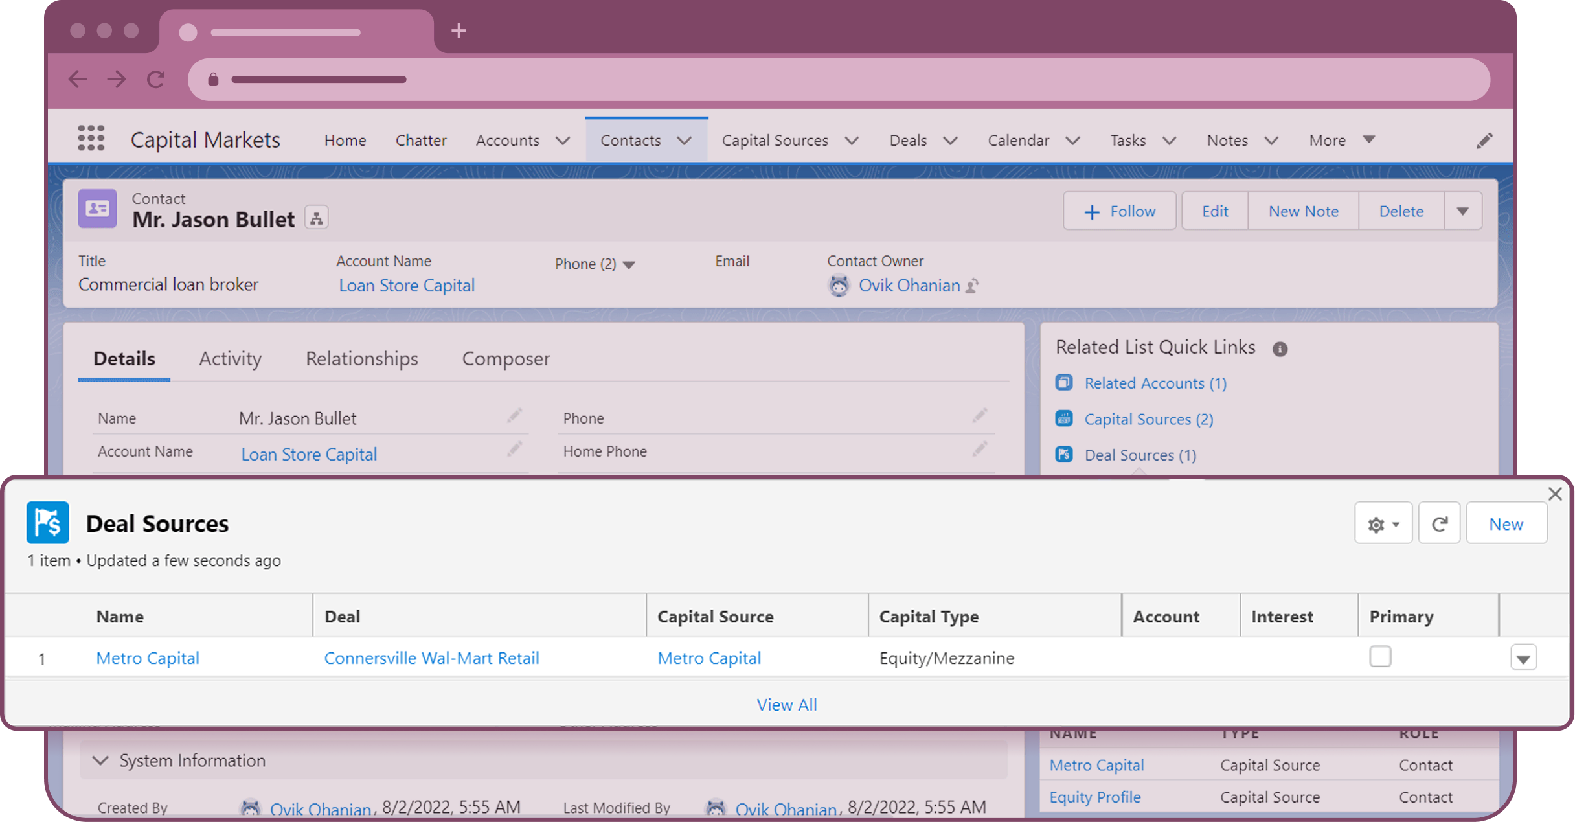Open the Calendar tab dropdown chevron
The image size is (1575, 822).
tap(1073, 141)
